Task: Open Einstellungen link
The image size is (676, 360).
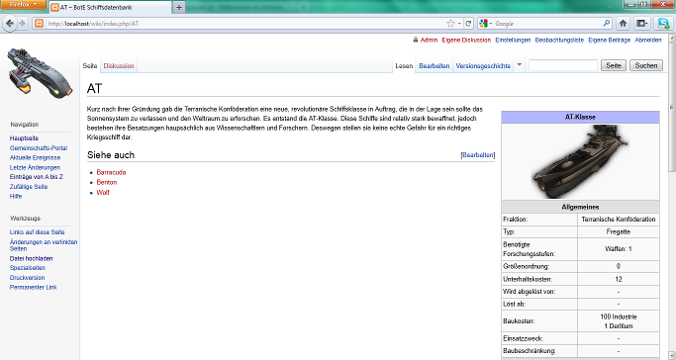Action: point(513,40)
